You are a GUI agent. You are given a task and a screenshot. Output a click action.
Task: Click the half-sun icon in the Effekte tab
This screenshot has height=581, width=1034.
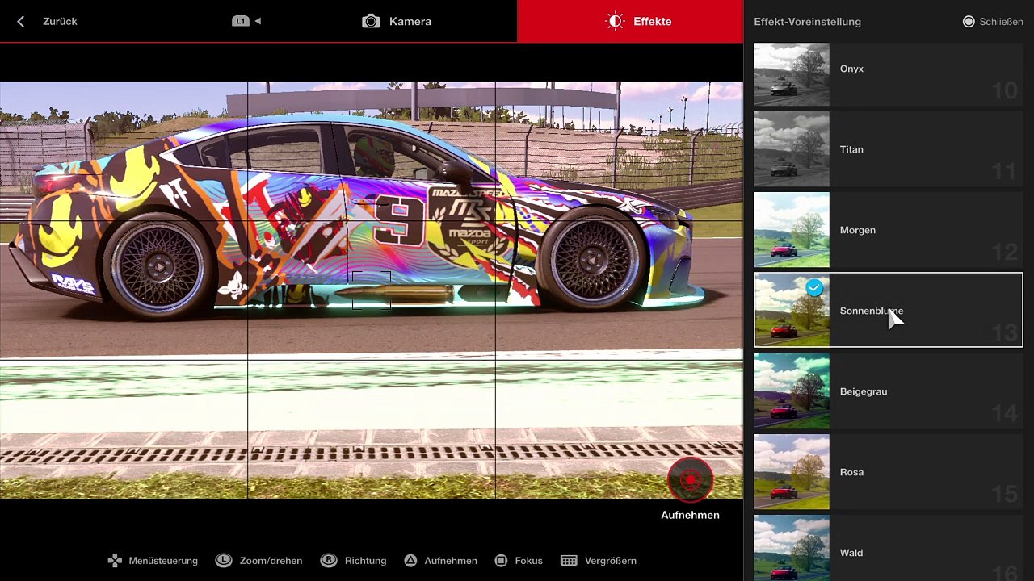pos(616,21)
